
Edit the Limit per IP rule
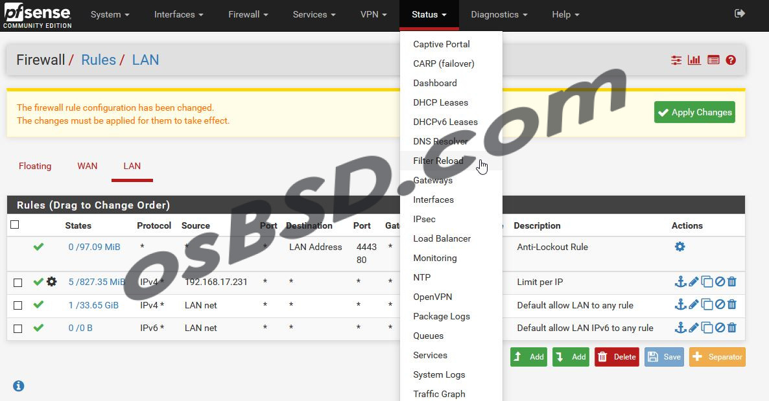694,281
